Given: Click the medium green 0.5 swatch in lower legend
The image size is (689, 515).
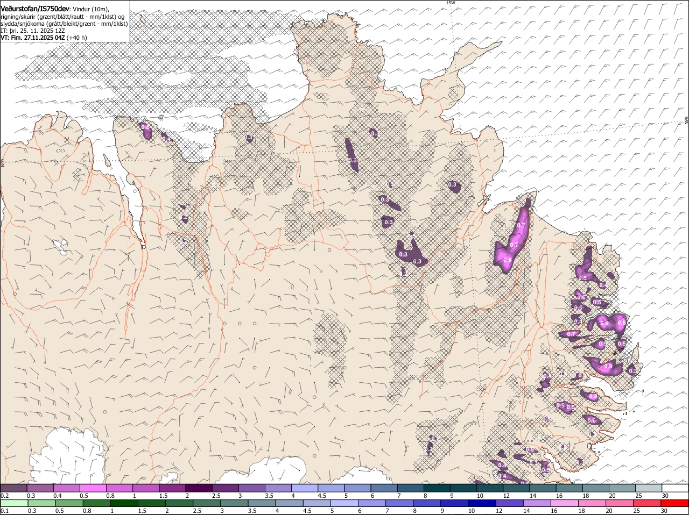Looking at the screenshot, I should pyautogui.click(x=69, y=503).
